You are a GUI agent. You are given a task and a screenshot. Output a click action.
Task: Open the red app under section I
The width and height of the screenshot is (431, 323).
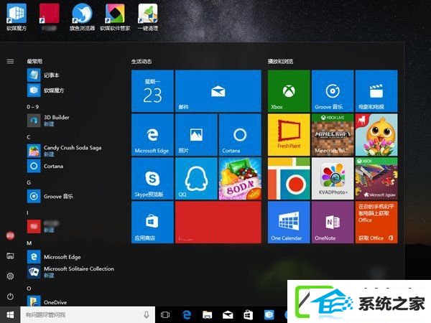click(43, 226)
